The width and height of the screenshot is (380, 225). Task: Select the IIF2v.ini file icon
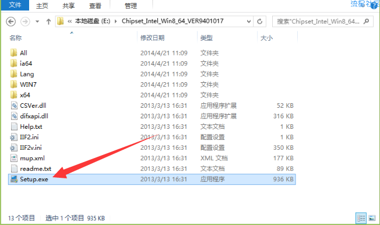(13, 147)
